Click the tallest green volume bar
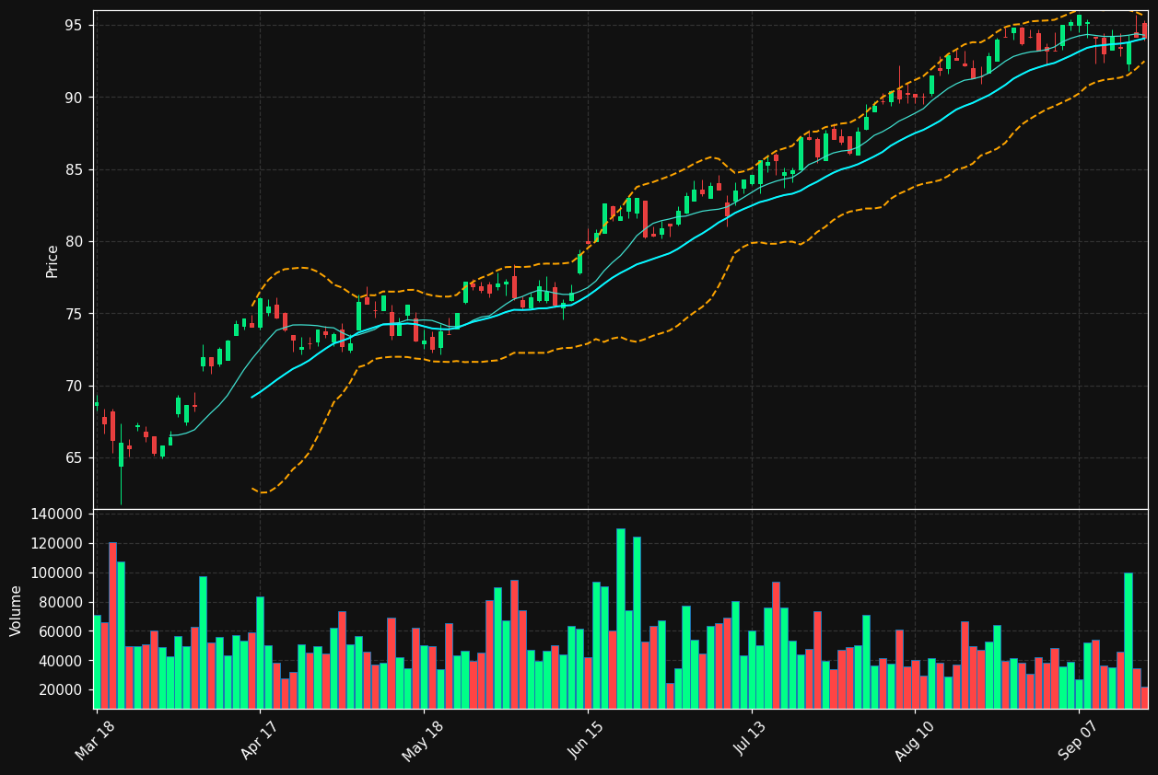This screenshot has height=775, width=1158. point(620,619)
